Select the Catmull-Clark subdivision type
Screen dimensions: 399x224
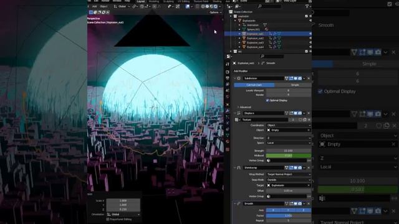tap(254, 85)
